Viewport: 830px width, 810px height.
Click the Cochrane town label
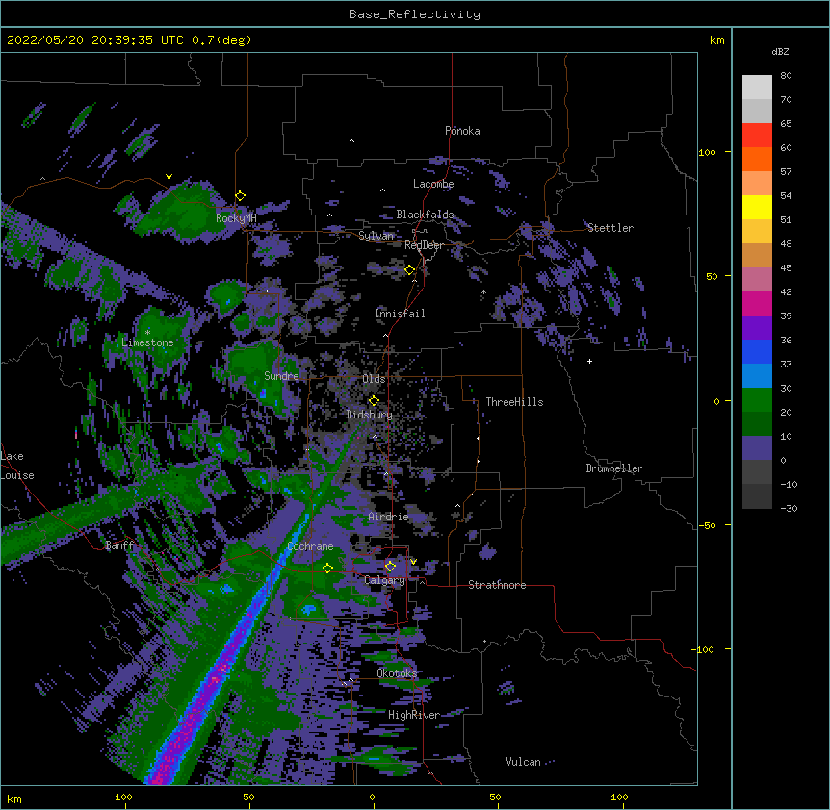tap(310, 546)
